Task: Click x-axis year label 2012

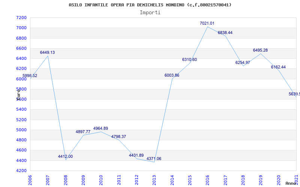Action: (x=136, y=180)
